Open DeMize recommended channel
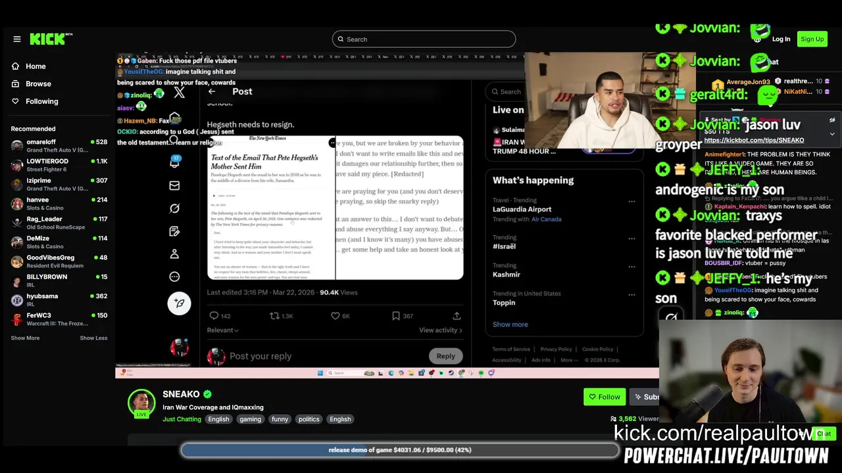The width and height of the screenshot is (842, 473). pos(59,242)
